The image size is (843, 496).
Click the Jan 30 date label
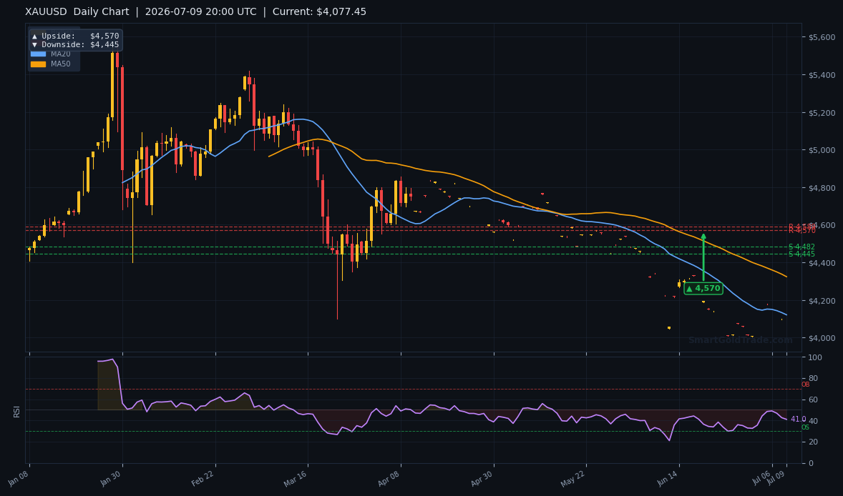[111, 478]
